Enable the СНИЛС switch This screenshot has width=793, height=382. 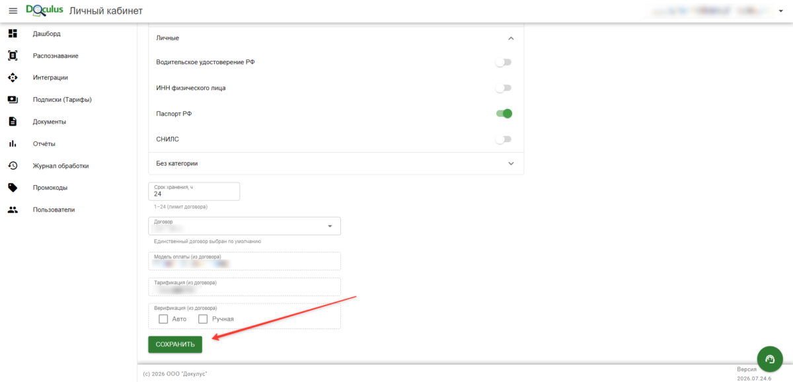pyautogui.click(x=504, y=139)
